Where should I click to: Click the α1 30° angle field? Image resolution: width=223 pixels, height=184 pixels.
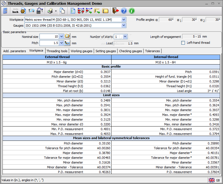point(190,20)
